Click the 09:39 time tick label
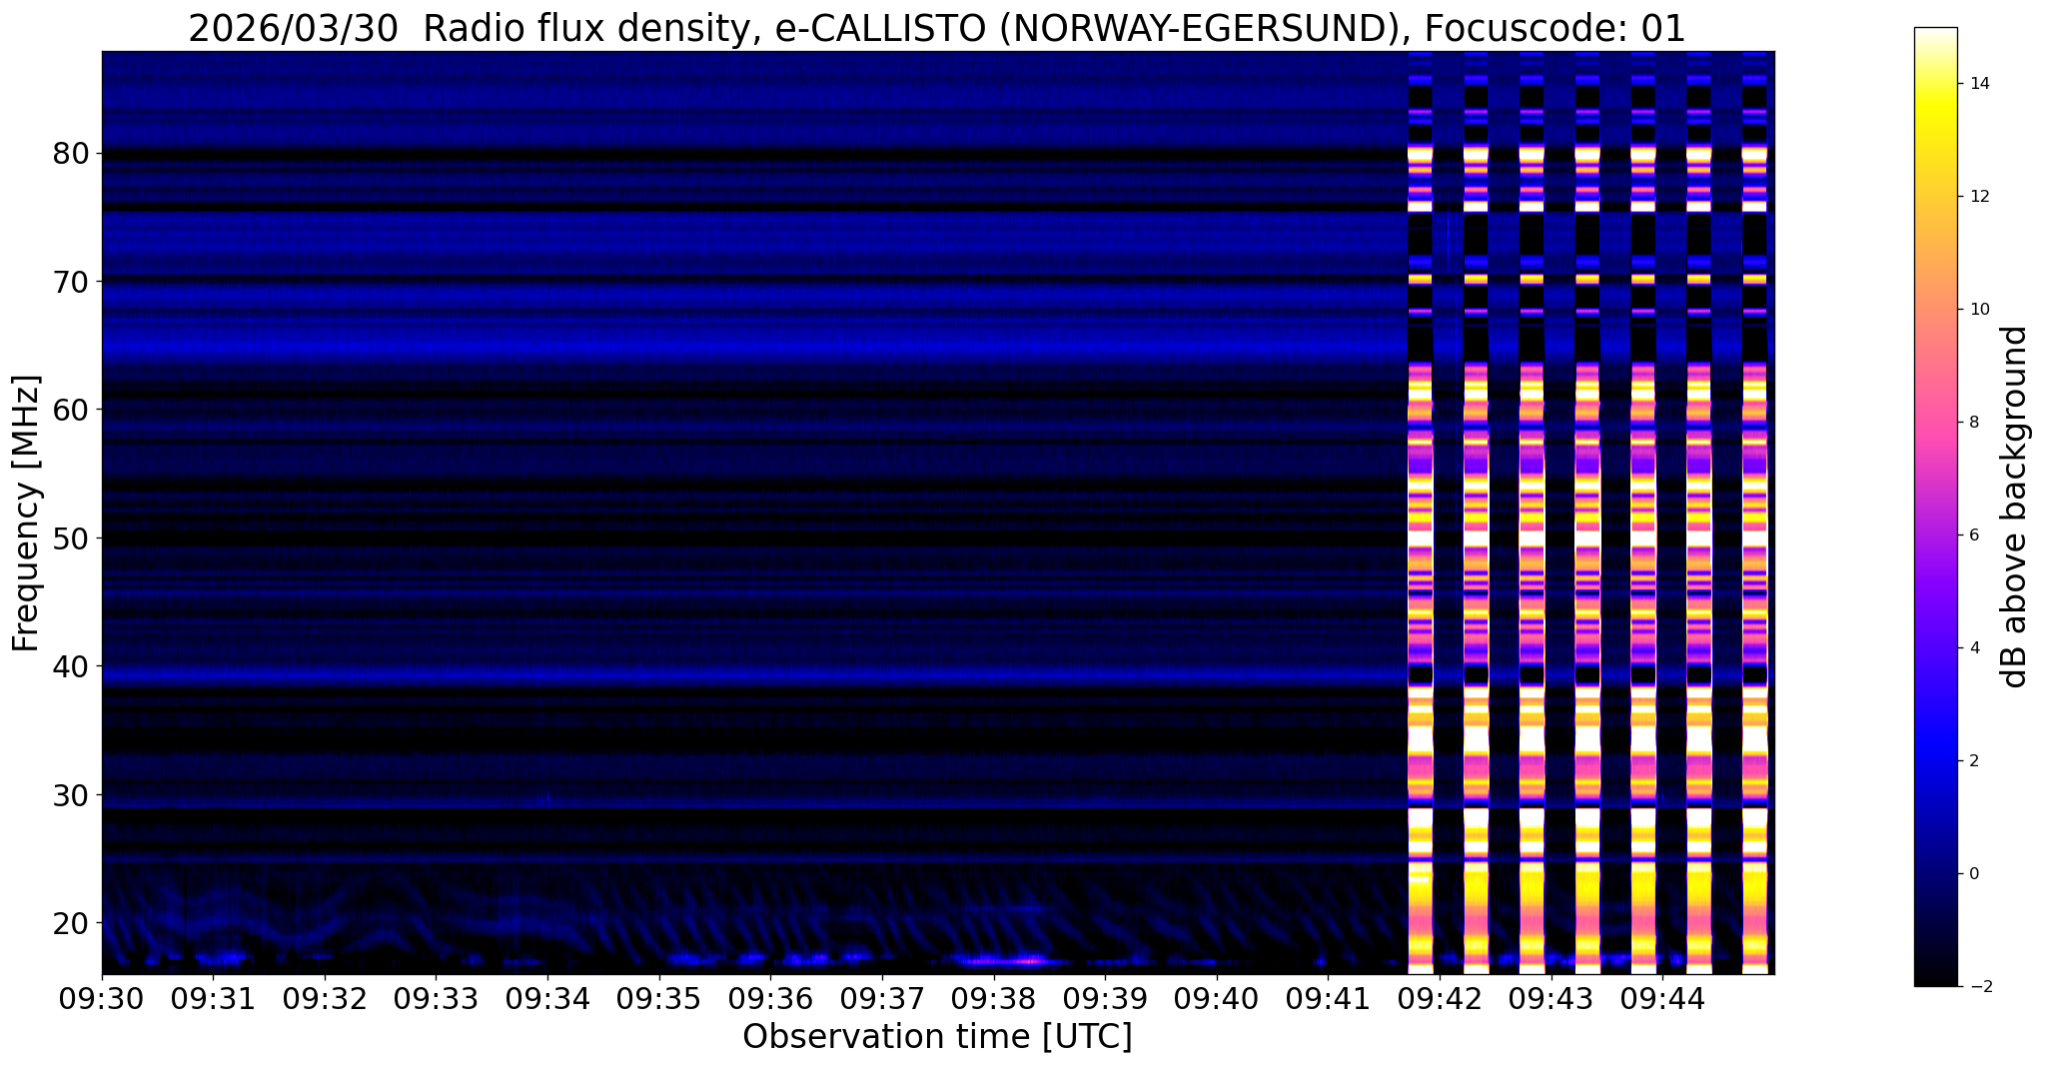 tap(1105, 999)
